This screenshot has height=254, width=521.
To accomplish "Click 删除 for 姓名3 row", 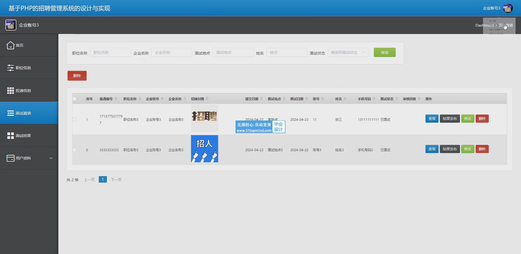I will [482, 149].
